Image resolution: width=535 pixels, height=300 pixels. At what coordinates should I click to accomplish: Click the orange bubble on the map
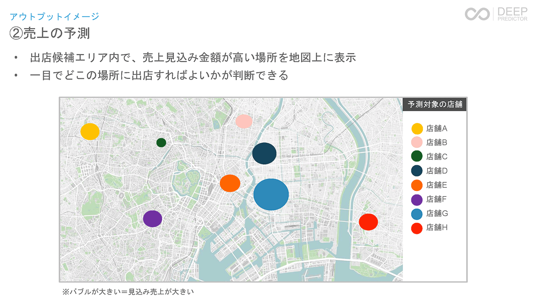click(230, 183)
